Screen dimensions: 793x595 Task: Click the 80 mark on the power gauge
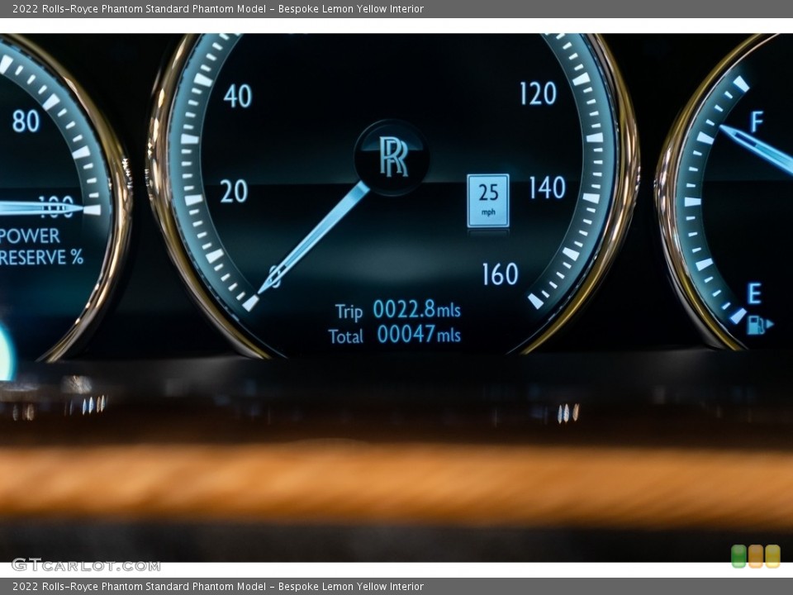[26, 121]
